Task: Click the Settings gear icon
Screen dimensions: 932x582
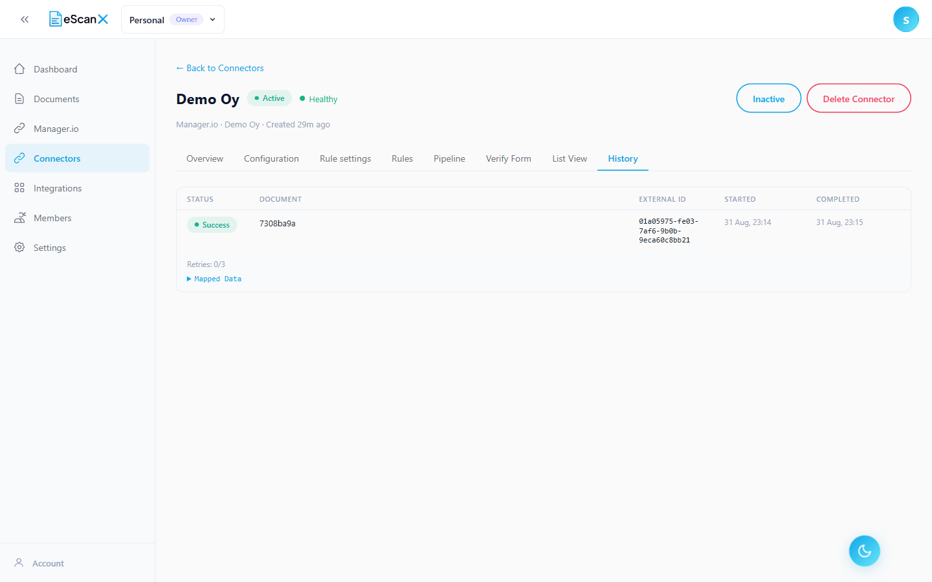Action: point(19,248)
